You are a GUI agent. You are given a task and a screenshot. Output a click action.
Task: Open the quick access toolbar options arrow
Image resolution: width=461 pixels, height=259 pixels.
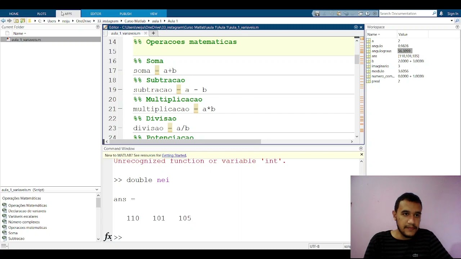pyautogui.click(x=375, y=14)
